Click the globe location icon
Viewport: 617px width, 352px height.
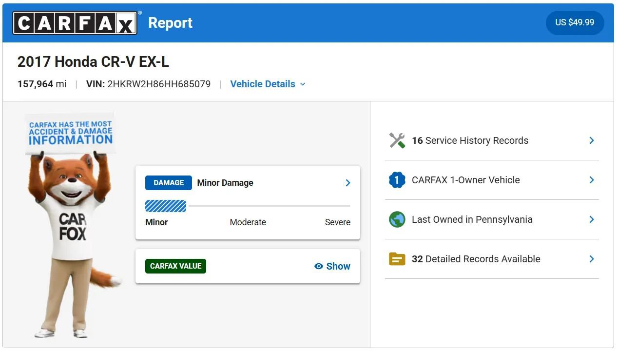(x=397, y=219)
